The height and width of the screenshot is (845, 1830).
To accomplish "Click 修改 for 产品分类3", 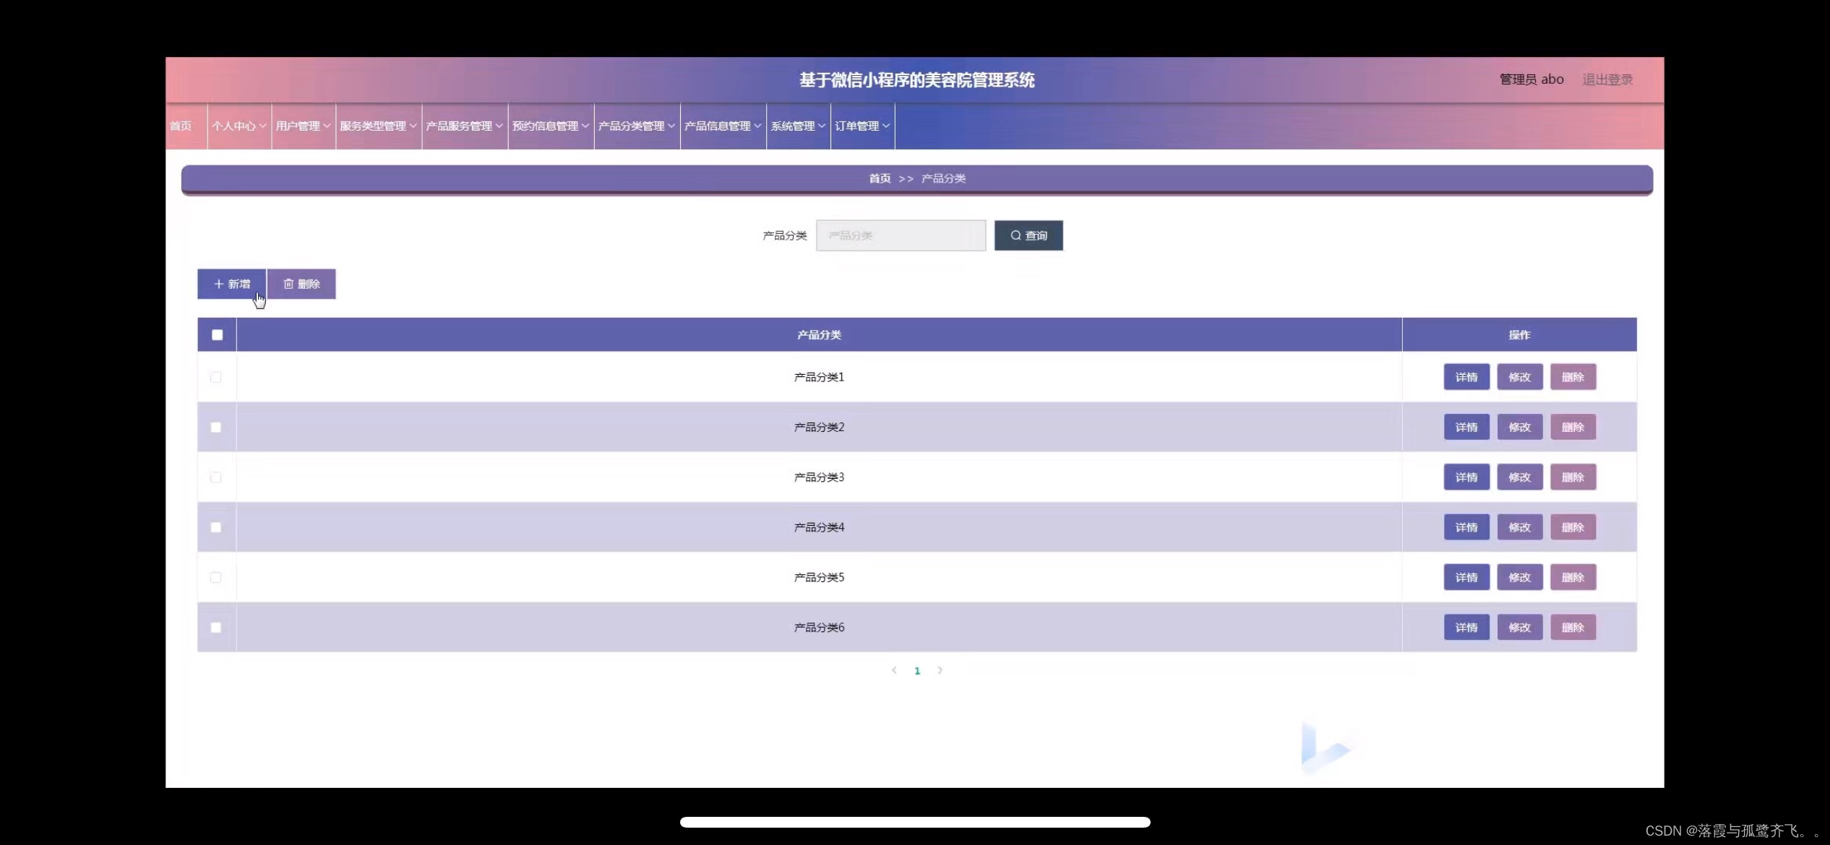I will [1520, 477].
